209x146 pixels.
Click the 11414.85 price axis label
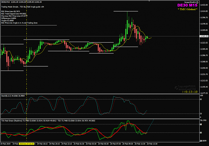(204, 11)
